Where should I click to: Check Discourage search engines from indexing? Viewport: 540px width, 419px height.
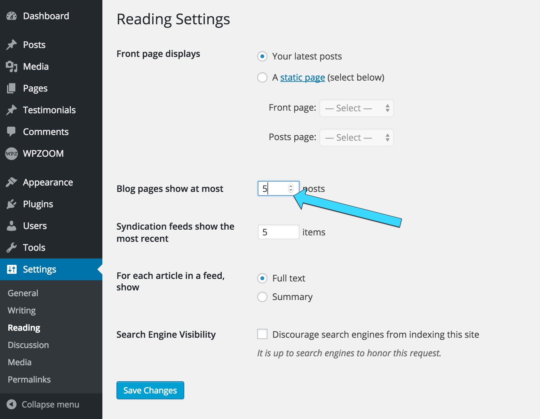point(262,334)
